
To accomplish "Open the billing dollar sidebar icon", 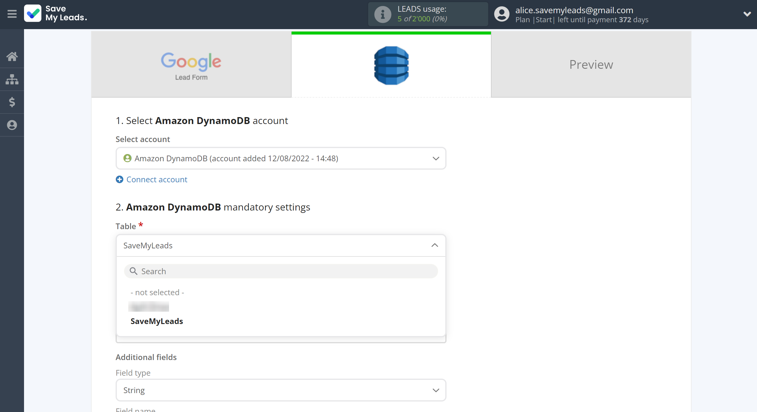I will click(x=12, y=102).
